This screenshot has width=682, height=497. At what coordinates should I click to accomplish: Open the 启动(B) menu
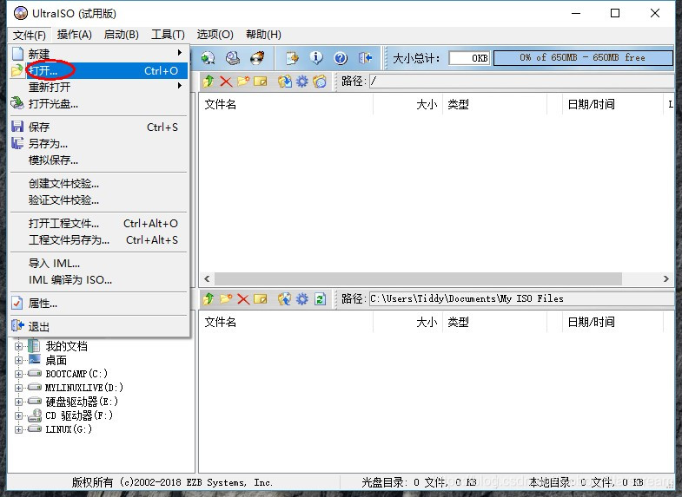click(122, 35)
